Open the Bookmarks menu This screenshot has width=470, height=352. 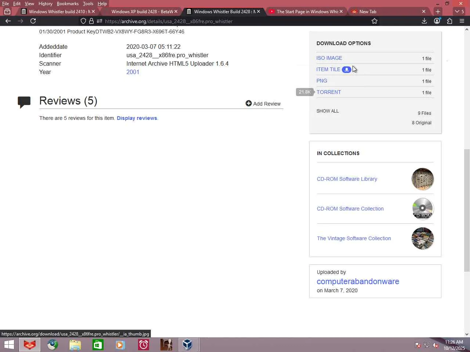point(68,4)
